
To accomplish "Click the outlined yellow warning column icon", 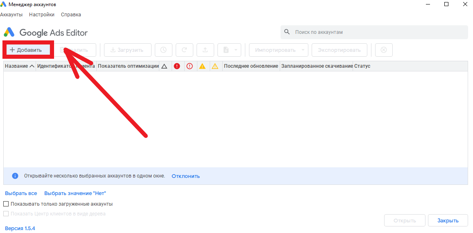I will [x=215, y=66].
